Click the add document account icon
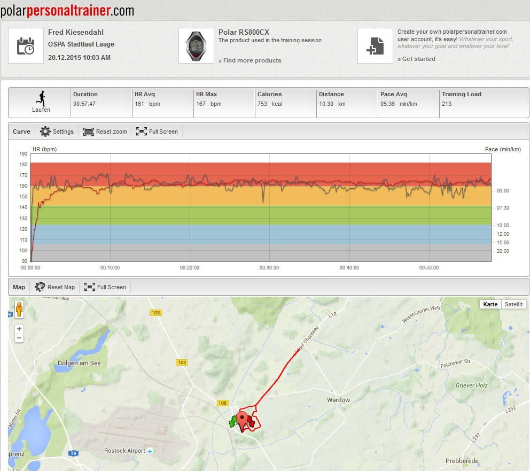 tap(375, 45)
